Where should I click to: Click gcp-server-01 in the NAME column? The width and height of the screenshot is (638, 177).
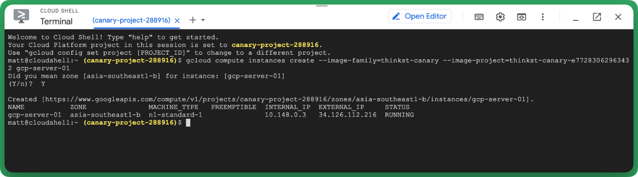pyautogui.click(x=35, y=115)
